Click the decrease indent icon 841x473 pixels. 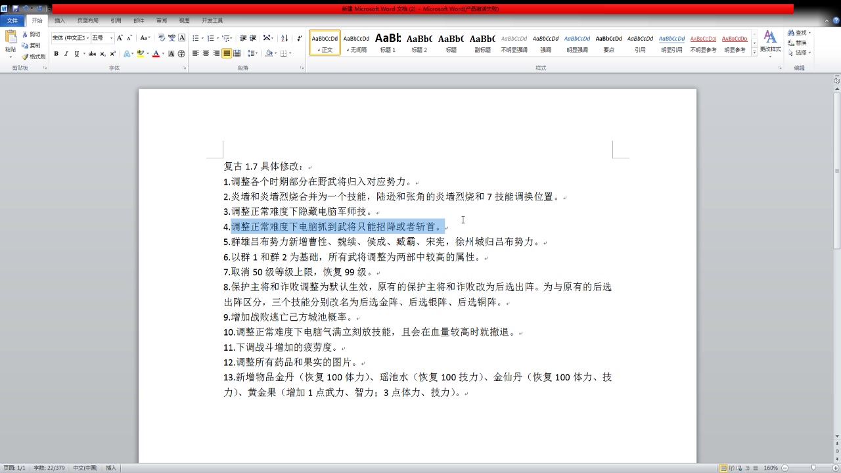243,38
